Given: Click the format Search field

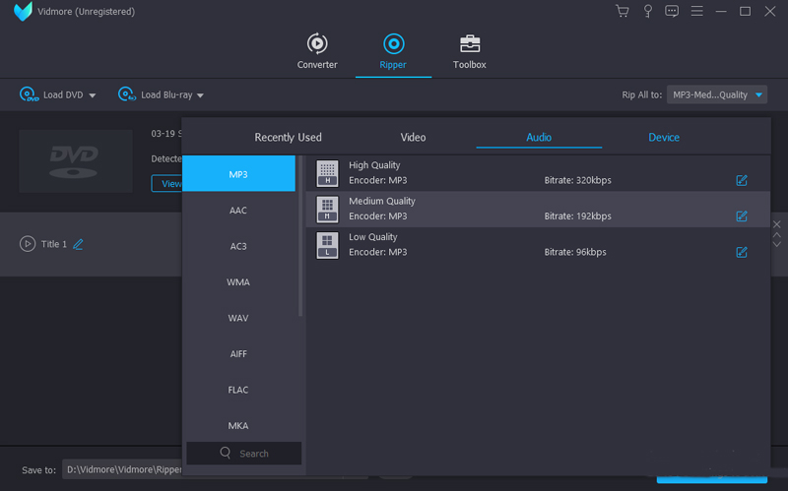Looking at the screenshot, I should [x=244, y=454].
